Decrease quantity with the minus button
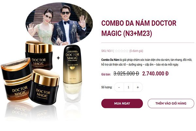Screen dimensions: 196x131 pos(119,87)
